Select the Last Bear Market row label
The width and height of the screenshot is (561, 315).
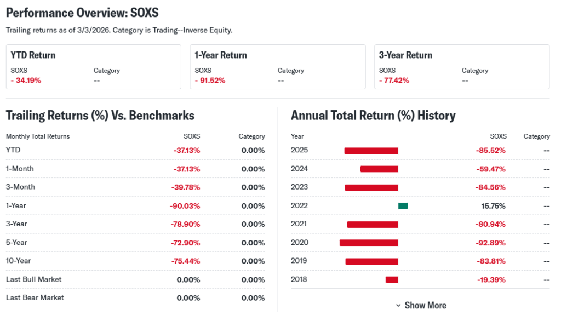point(35,297)
